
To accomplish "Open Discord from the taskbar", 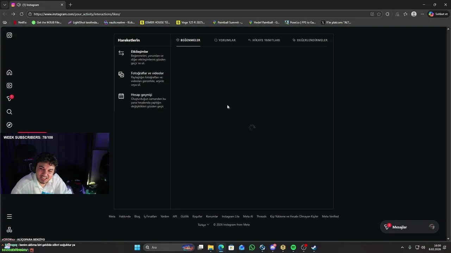I will [273, 247].
